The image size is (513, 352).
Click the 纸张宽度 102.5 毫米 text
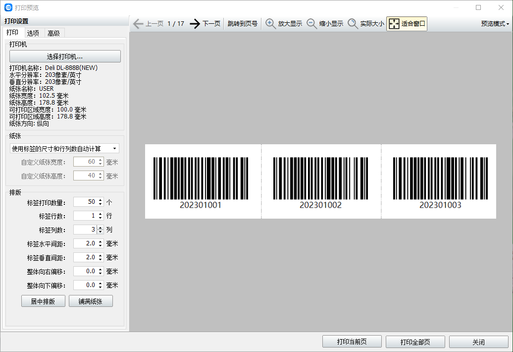pyautogui.click(x=39, y=96)
